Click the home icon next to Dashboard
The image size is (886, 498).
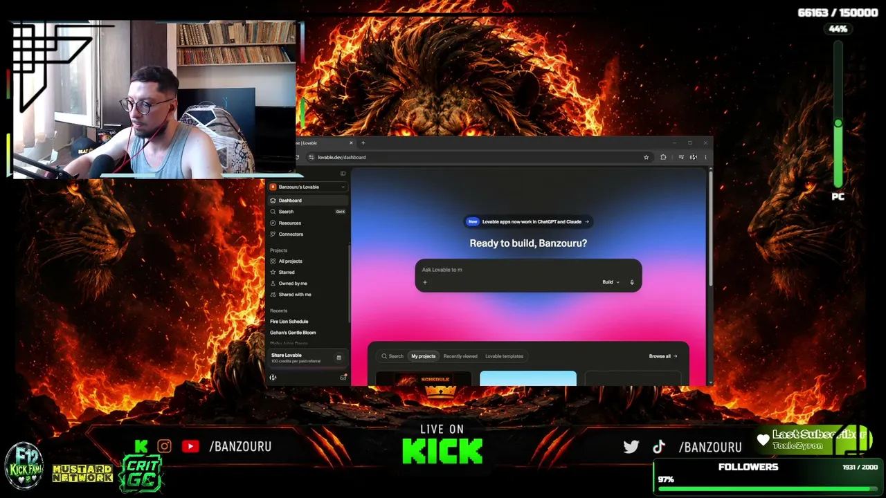(x=273, y=201)
